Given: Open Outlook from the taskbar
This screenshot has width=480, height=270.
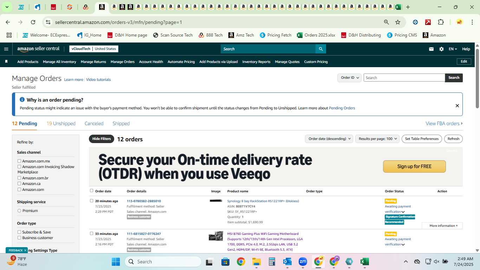Looking at the screenshot, I should point(287,262).
